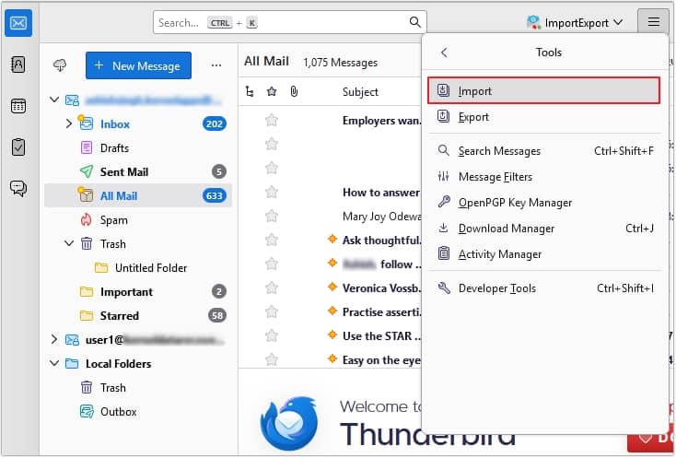Open message "Easy on the eye"
This screenshot has width=676, height=458.
[x=381, y=359]
